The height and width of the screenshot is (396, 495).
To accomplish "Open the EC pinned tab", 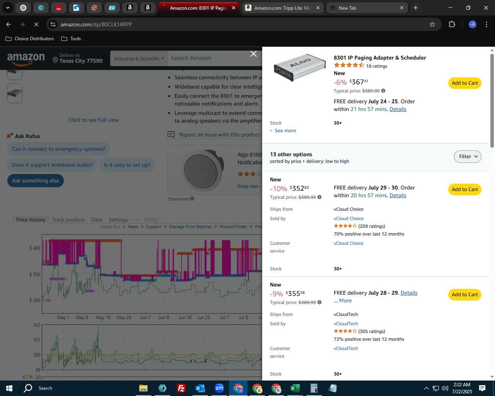I will [112, 8].
